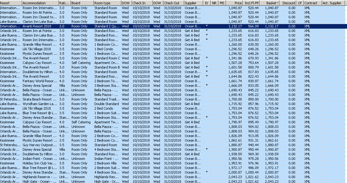Select the Double Standard room type cell

pos(107,104)
